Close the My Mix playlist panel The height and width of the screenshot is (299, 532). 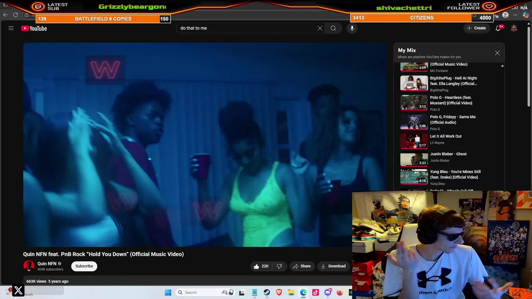pyautogui.click(x=497, y=53)
